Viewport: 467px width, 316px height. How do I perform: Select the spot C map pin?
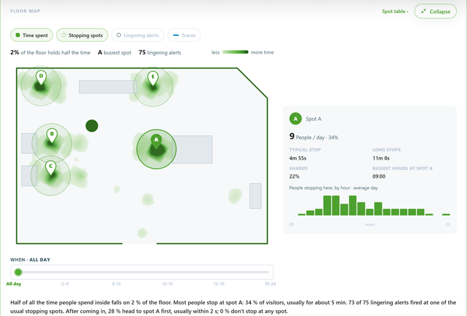[x=51, y=168]
